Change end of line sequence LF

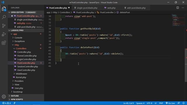click(156, 103)
